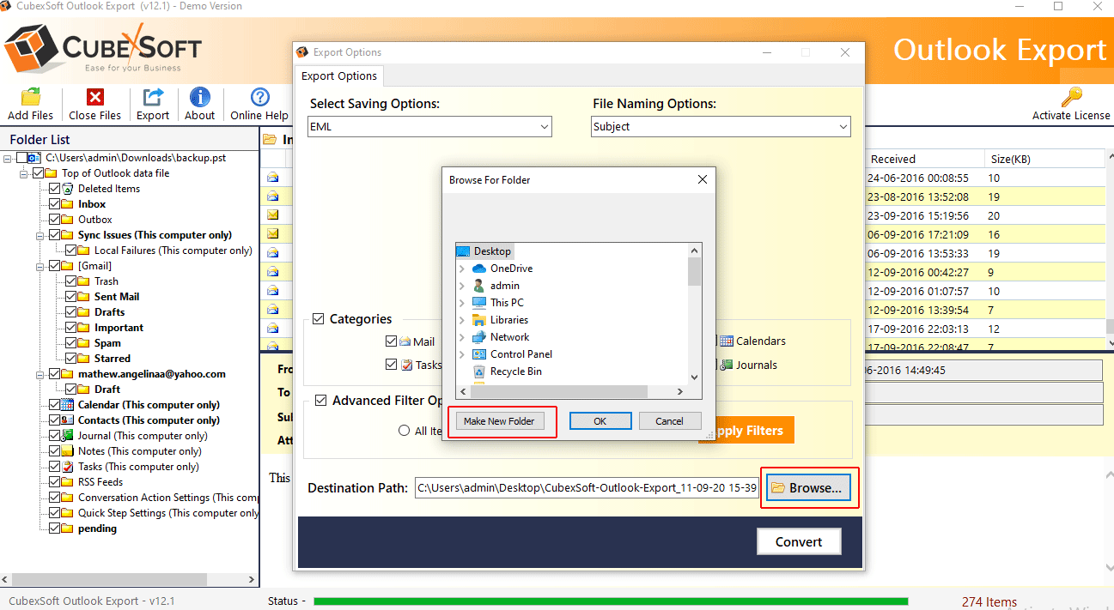
Task: Click OK in Browse For Folder dialog
Action: pos(600,421)
